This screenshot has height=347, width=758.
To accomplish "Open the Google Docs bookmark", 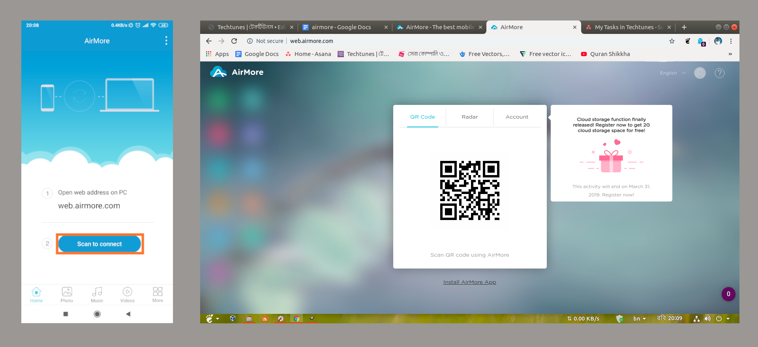I will (257, 54).
